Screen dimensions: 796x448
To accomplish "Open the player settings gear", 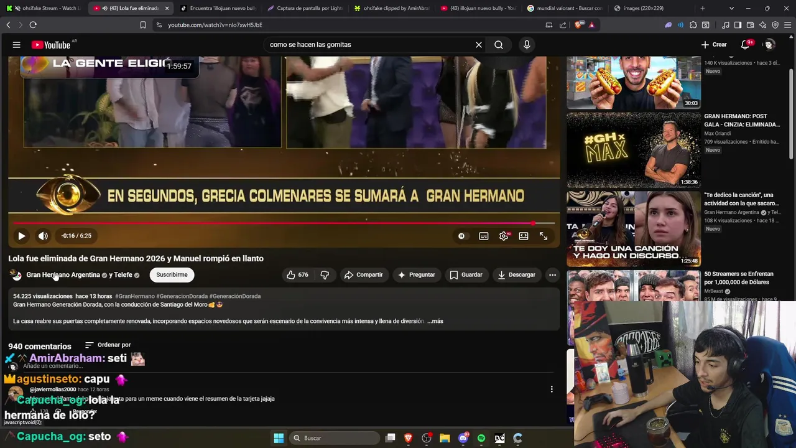I will click(504, 236).
